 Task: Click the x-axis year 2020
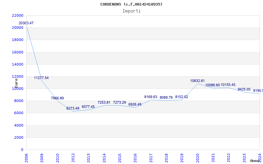click(198, 158)
